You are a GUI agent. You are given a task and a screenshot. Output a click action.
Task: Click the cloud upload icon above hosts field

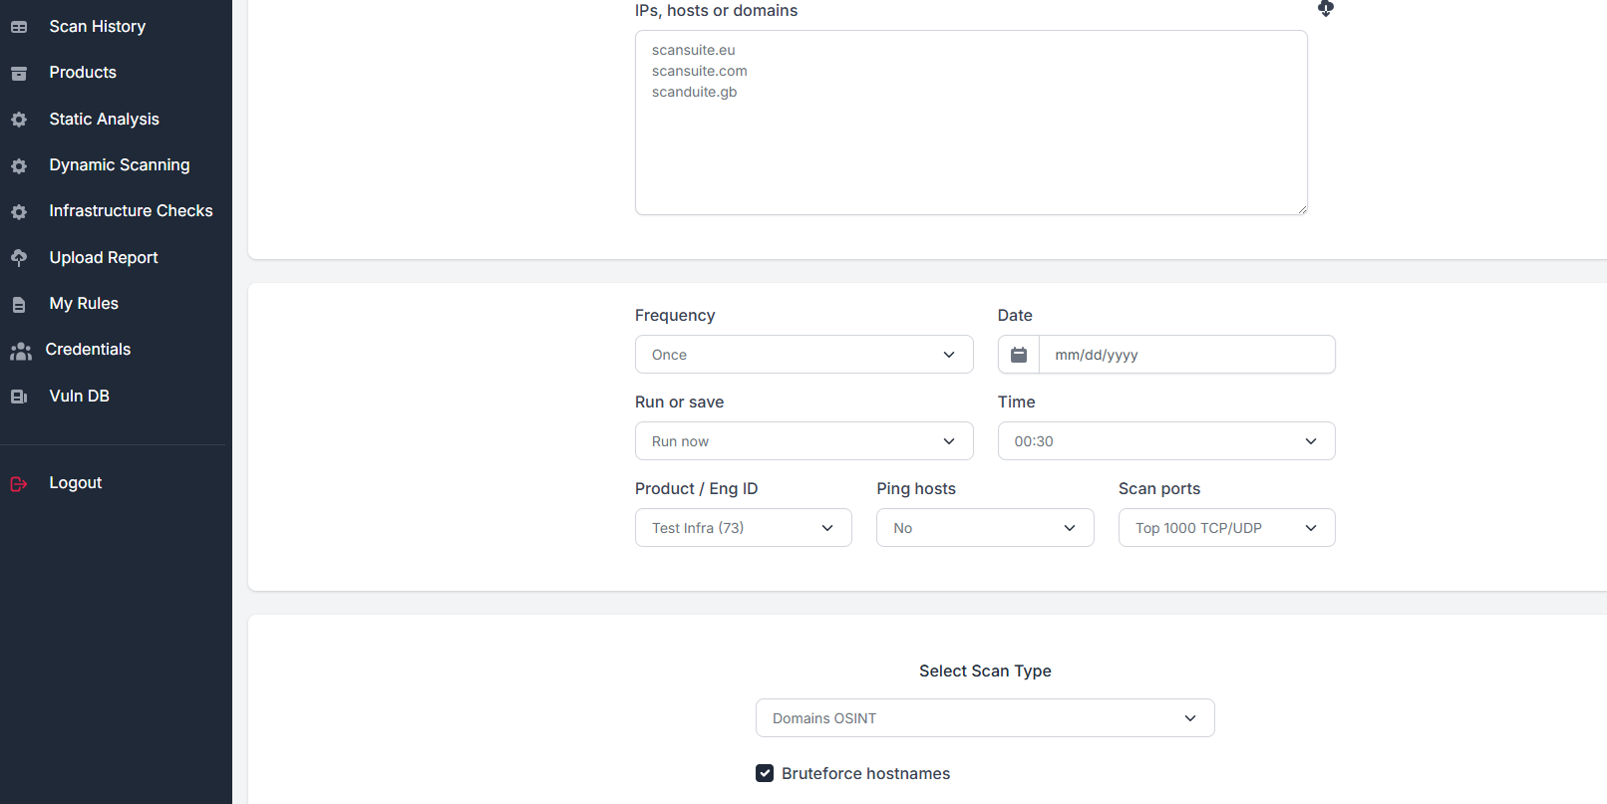click(1326, 8)
